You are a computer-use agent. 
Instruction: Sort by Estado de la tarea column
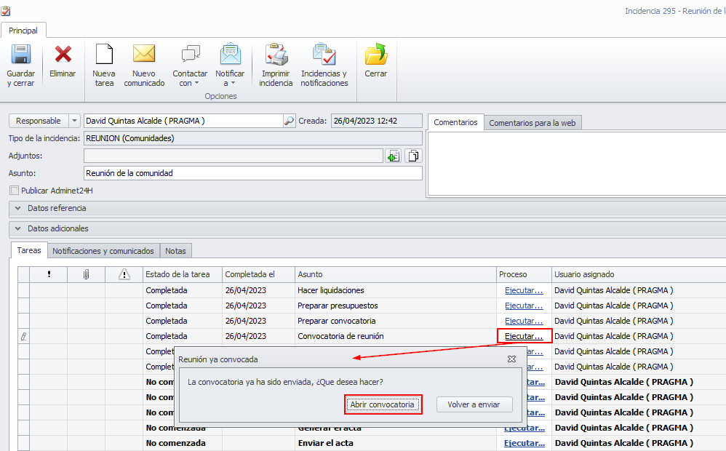coord(183,274)
